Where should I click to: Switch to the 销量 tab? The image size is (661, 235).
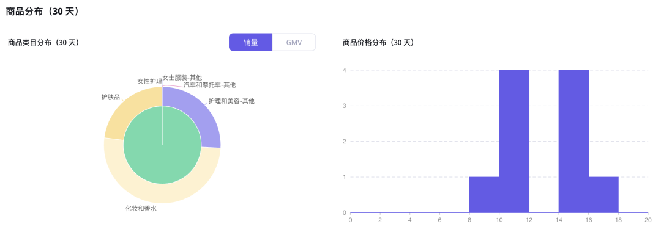click(251, 42)
